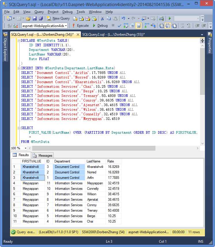215x247 pixels.
Task: Click the Save floppy disk icon
Action: 35,18
